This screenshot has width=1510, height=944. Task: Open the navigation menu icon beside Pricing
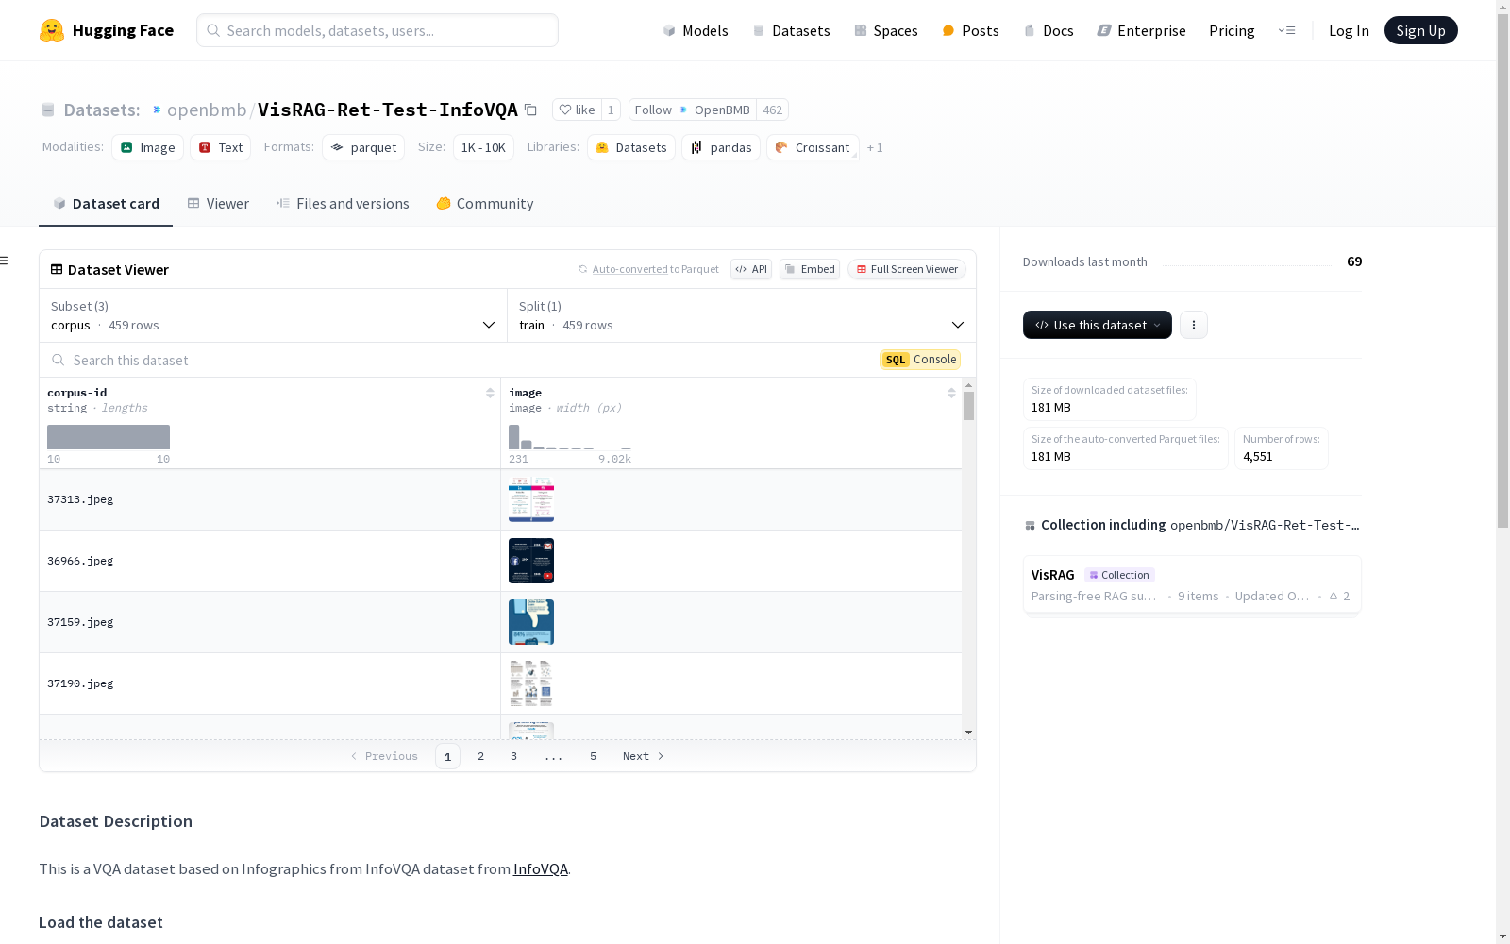click(1286, 30)
